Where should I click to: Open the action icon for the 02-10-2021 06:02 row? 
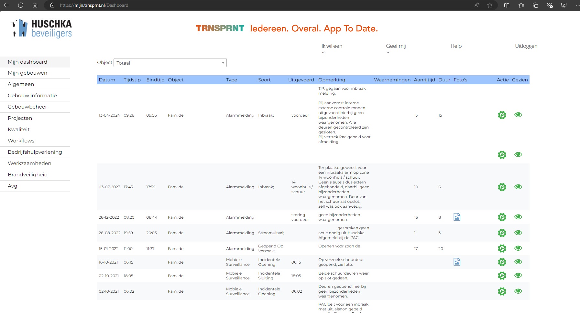[x=502, y=291]
